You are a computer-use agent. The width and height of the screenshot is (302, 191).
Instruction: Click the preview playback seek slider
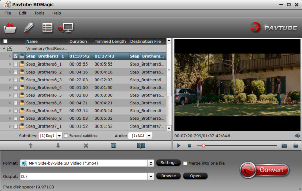[237, 146]
